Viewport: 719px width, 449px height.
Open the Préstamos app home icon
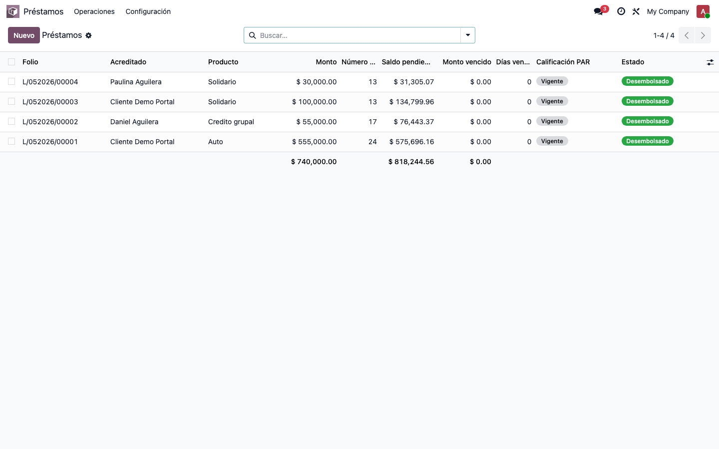[13, 11]
